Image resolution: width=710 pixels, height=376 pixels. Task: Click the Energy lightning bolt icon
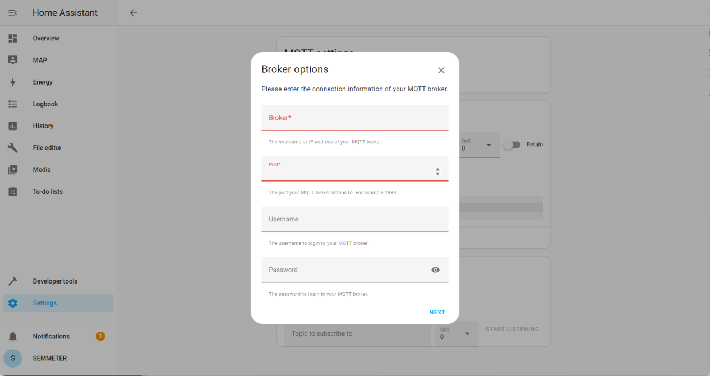13,82
